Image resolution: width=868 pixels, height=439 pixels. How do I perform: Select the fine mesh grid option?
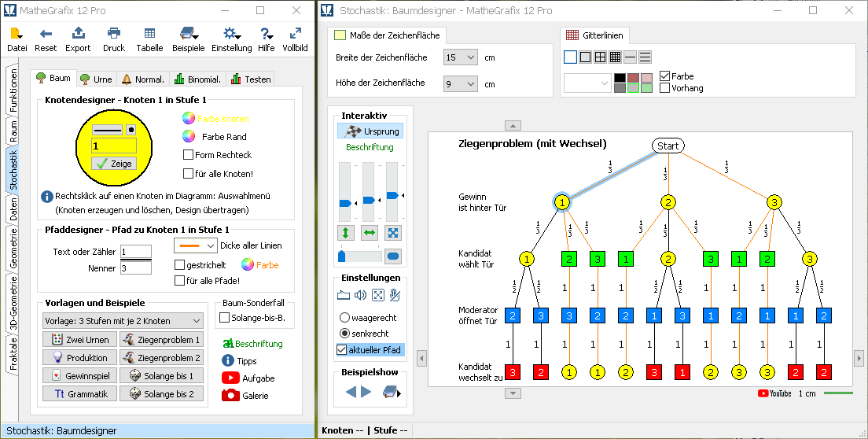click(x=615, y=57)
